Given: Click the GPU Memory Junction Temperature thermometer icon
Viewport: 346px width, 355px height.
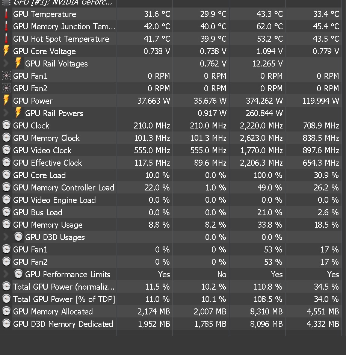Looking at the screenshot, I should [x=6, y=27].
